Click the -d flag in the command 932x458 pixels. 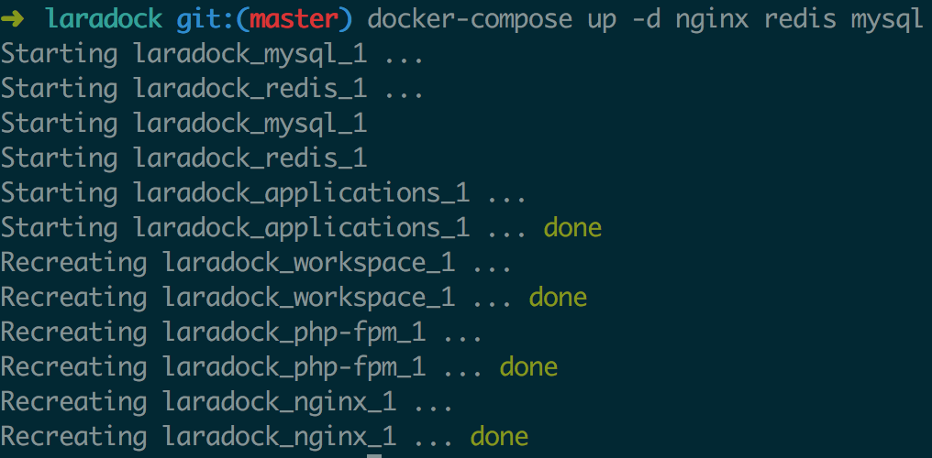coord(646,20)
